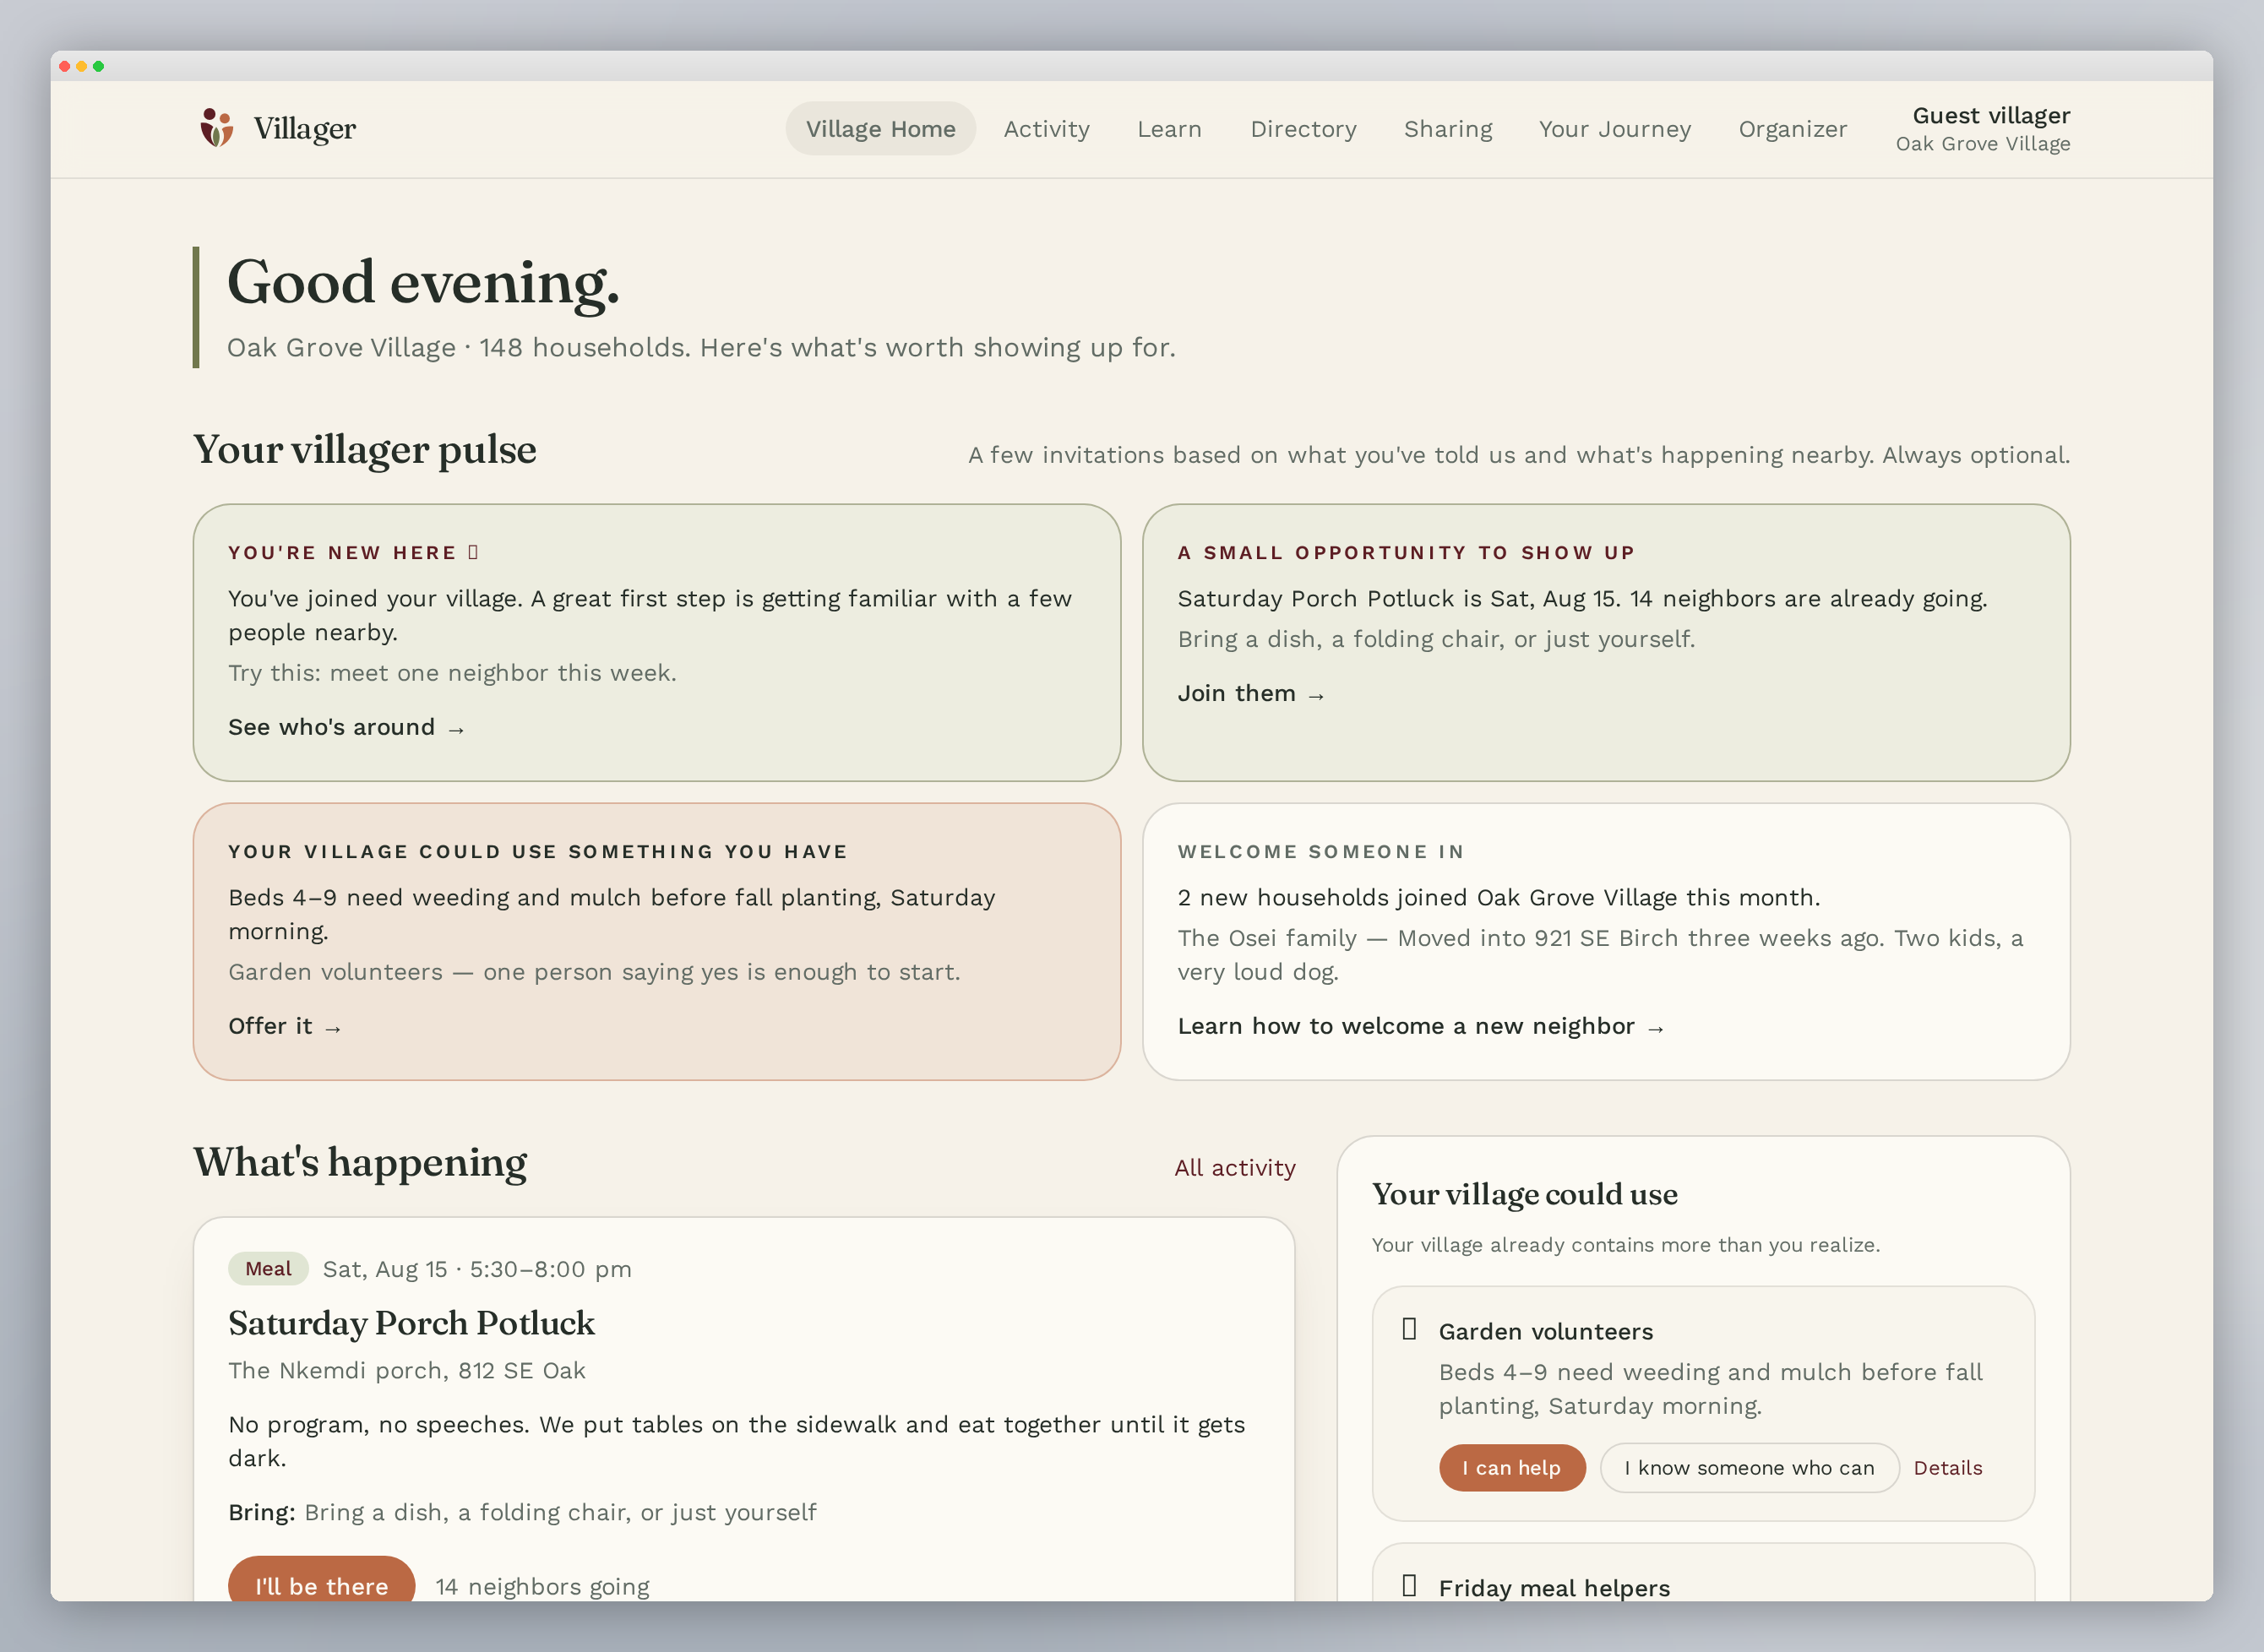The image size is (2264, 1652).
Task: Click the You're new here card
Action: coord(656,642)
